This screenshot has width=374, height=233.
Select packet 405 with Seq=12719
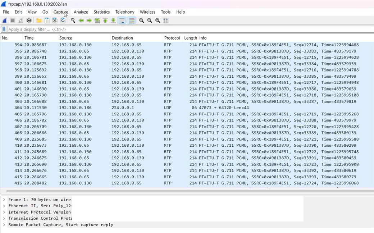click(187, 114)
